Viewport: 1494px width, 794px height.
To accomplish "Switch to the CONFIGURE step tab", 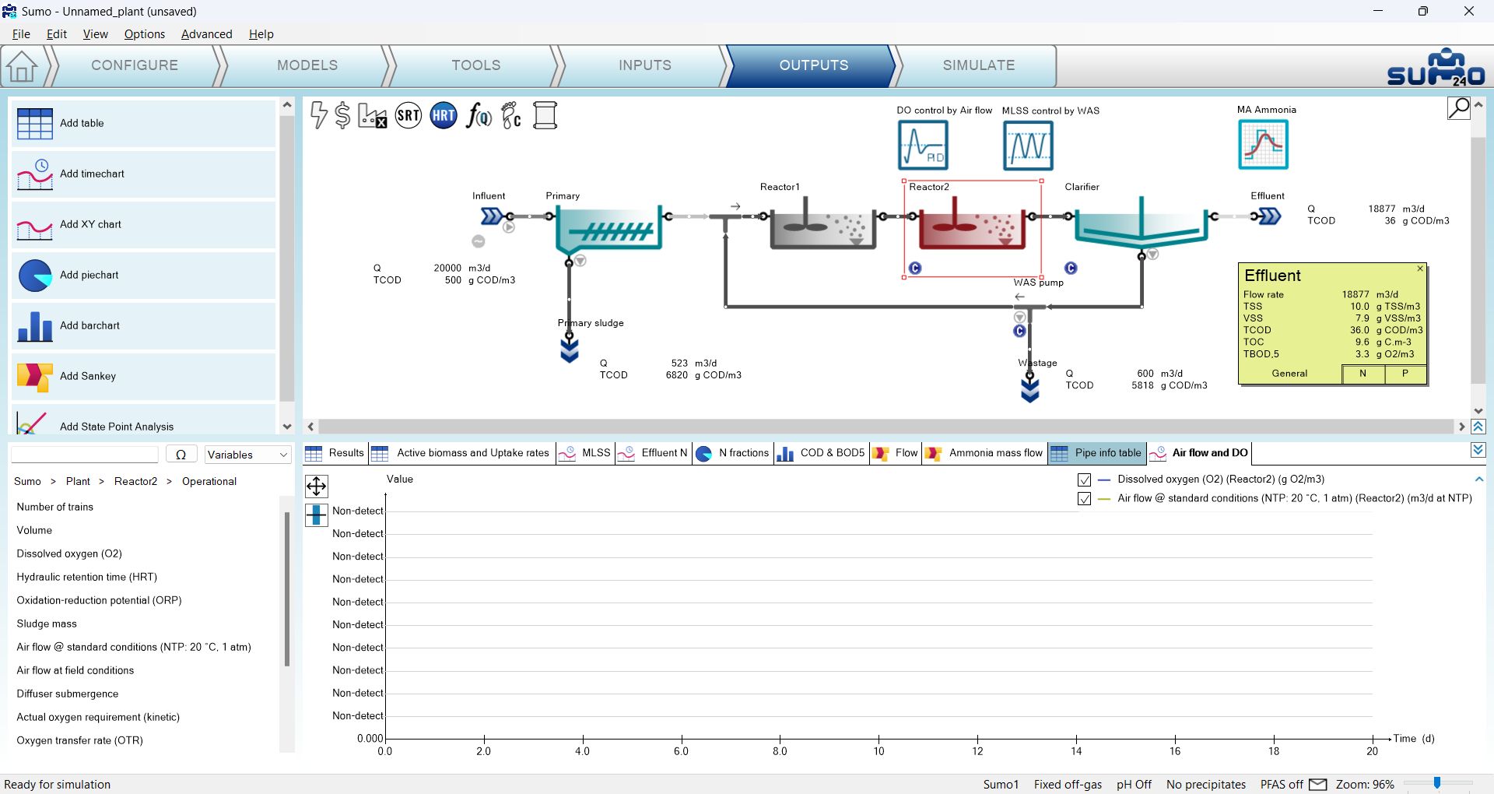I will (135, 65).
